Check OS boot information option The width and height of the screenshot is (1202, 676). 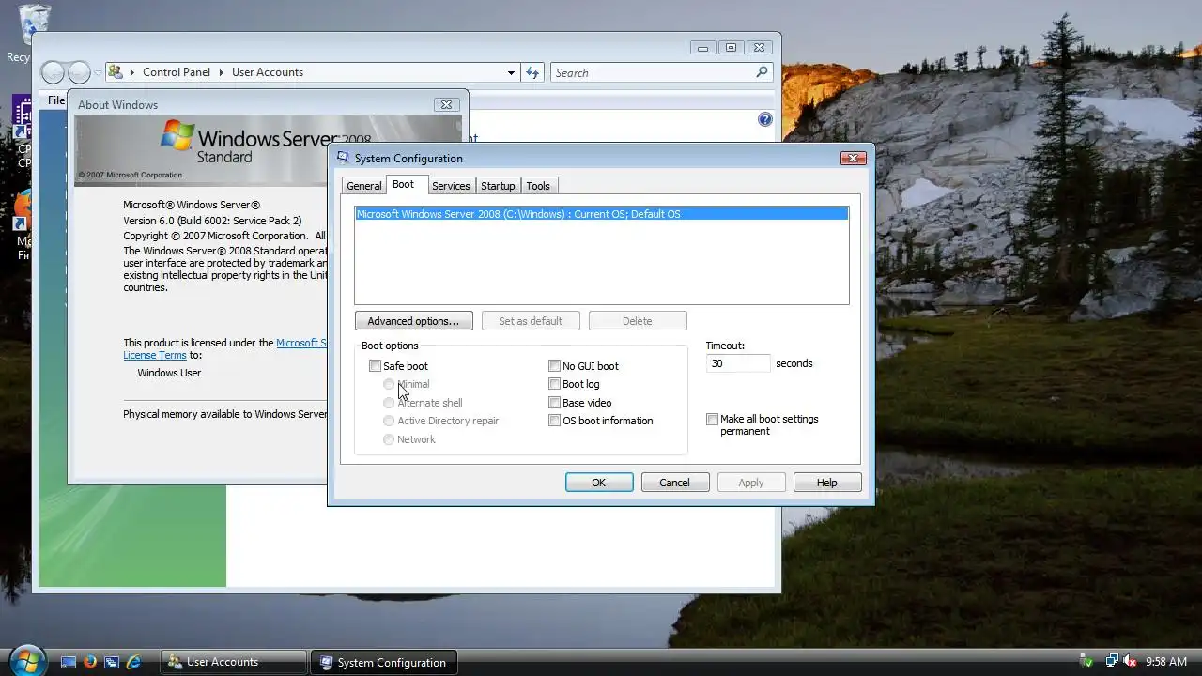tap(554, 421)
